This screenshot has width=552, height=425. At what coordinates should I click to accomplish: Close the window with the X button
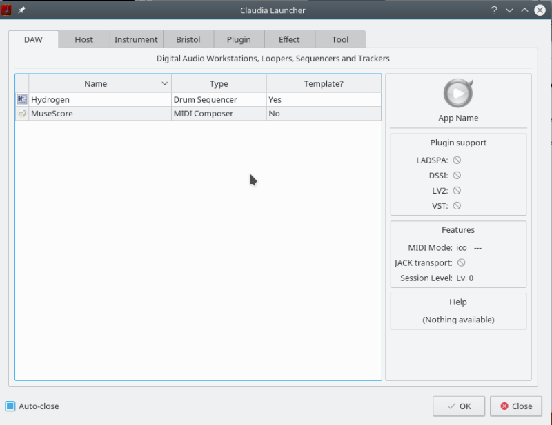click(x=540, y=10)
